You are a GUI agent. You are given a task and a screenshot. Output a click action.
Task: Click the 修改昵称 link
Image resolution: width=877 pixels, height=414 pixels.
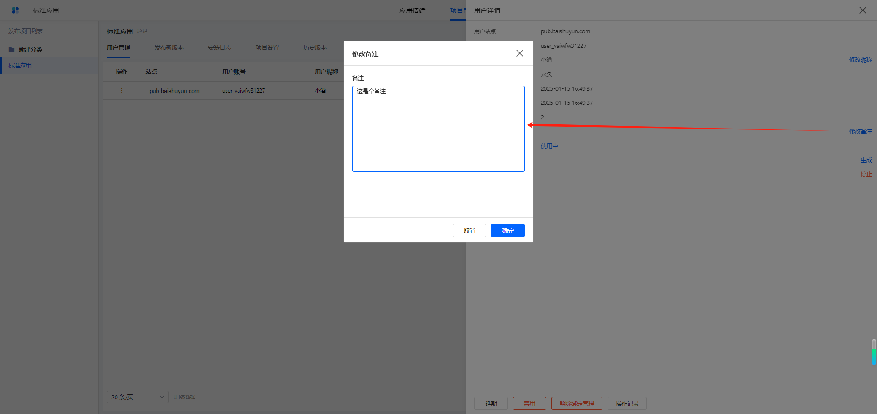click(860, 60)
